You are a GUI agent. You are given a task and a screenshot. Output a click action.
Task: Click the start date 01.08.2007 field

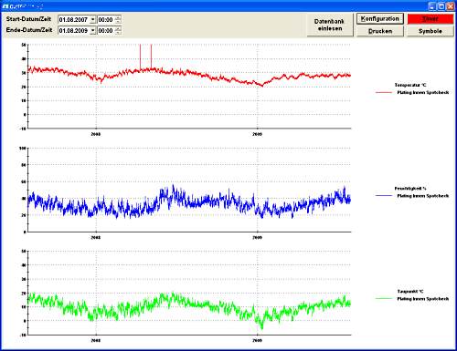point(74,20)
